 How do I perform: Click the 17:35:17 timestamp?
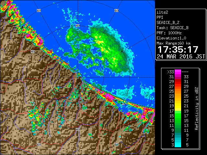click(178, 49)
